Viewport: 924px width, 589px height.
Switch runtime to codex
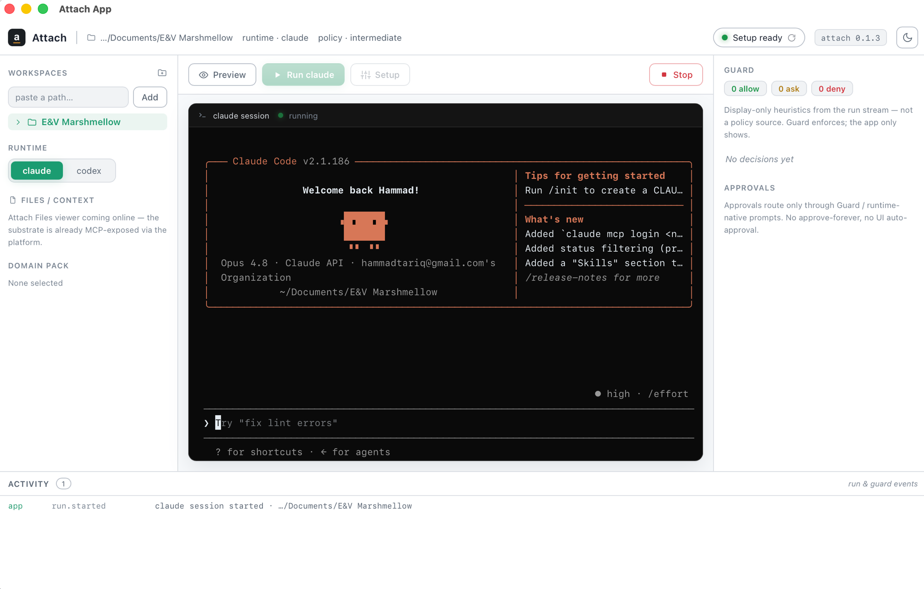(89, 170)
